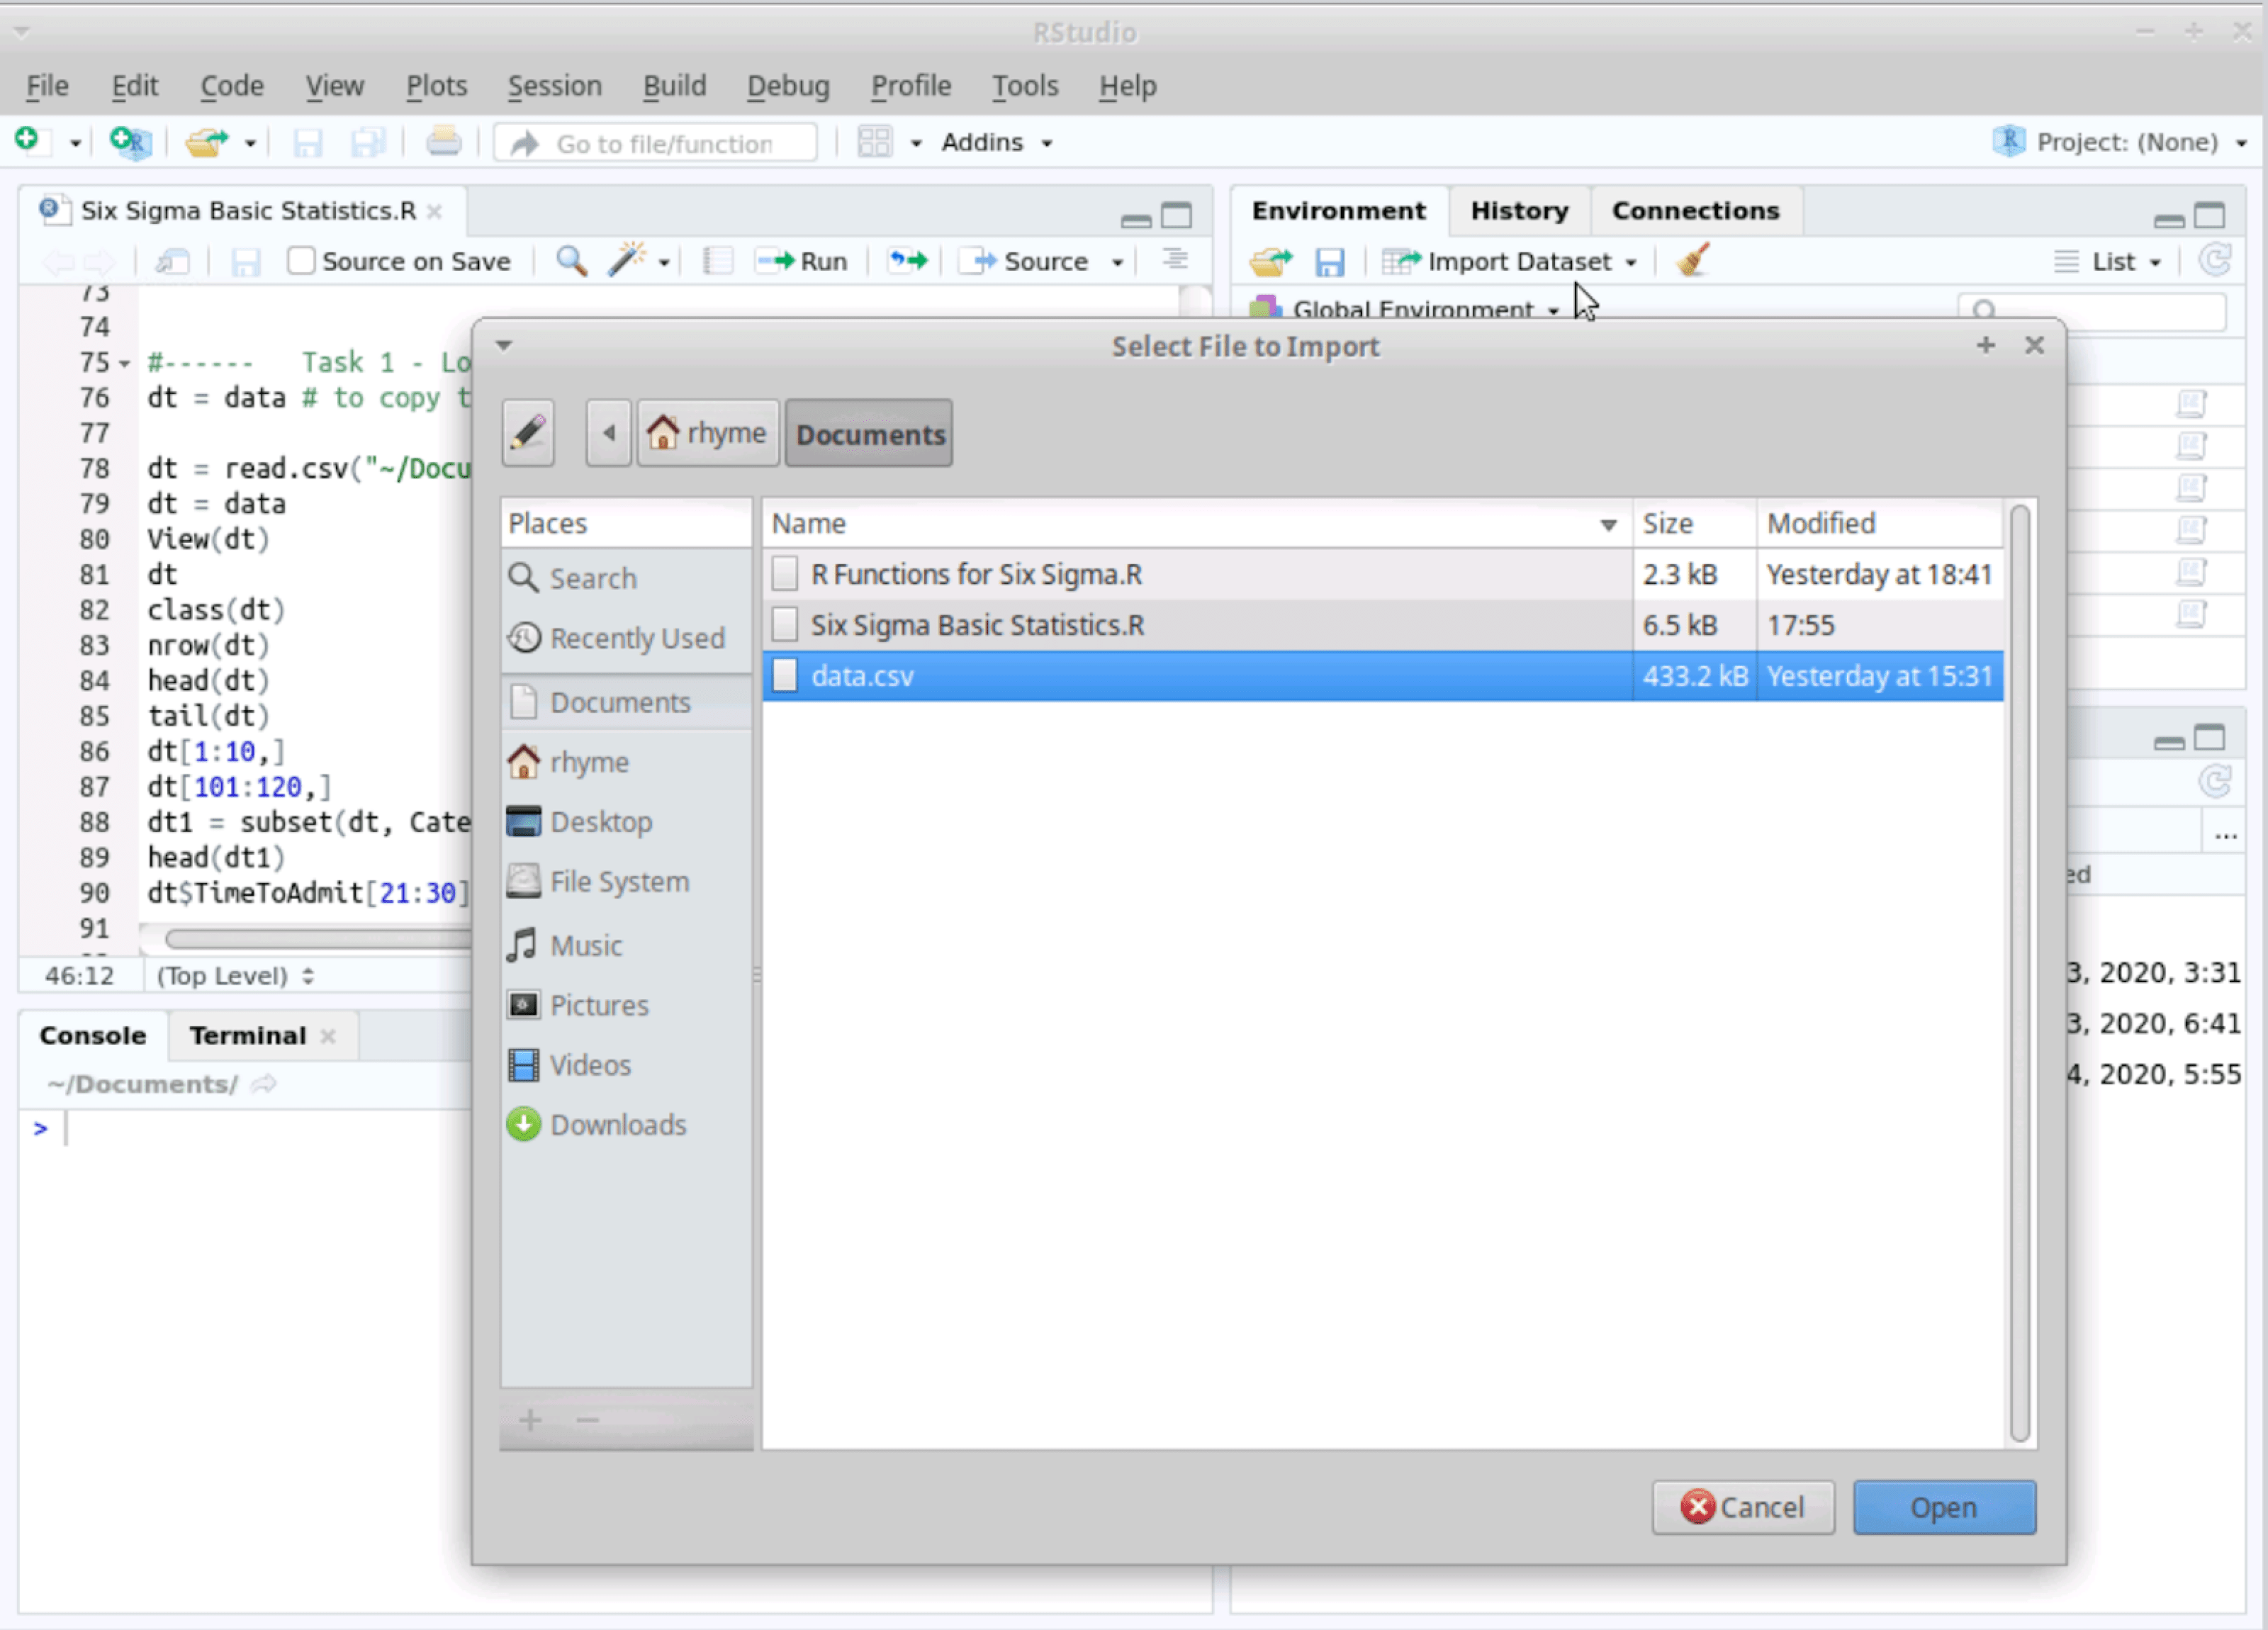The width and height of the screenshot is (2268, 1630).
Task: Check the box next to Six Sigma Basic Statistics.R
Action: click(784, 624)
